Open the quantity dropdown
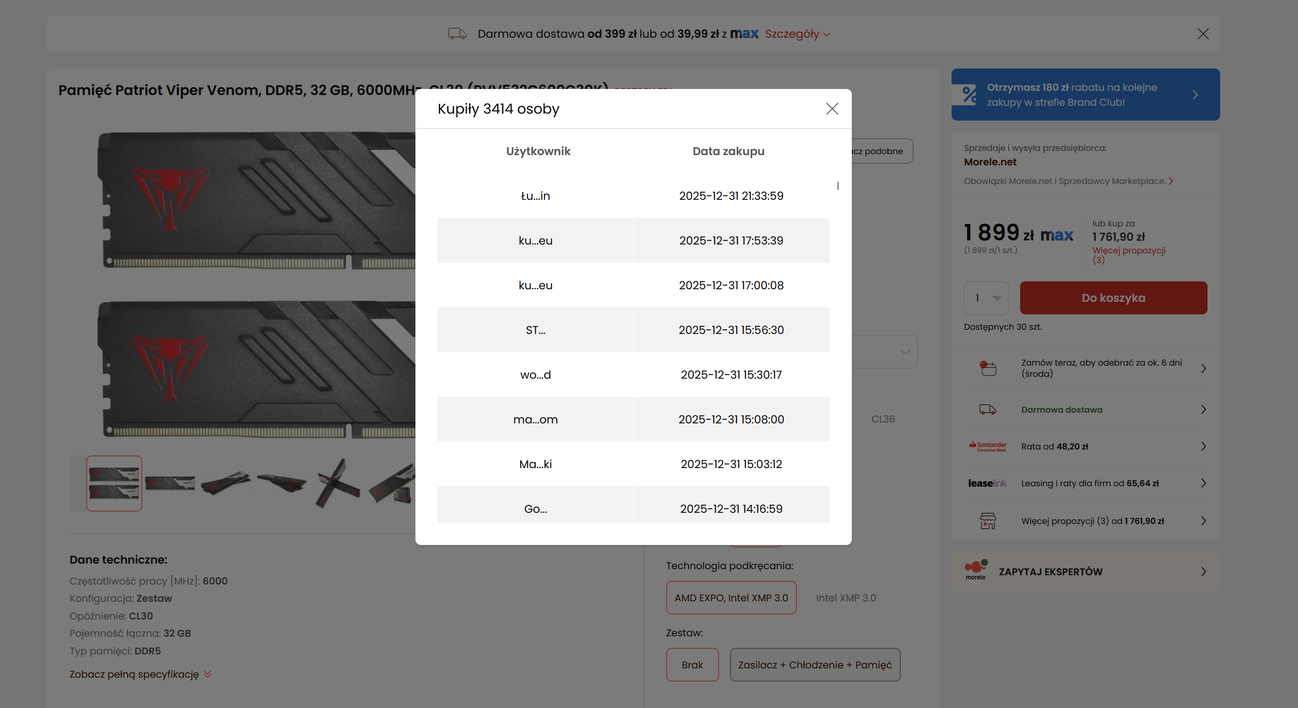Image resolution: width=1298 pixels, height=708 pixels. (986, 298)
